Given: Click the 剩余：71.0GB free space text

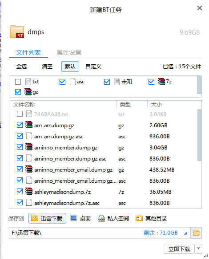Looking at the screenshot, I should click(161, 233).
